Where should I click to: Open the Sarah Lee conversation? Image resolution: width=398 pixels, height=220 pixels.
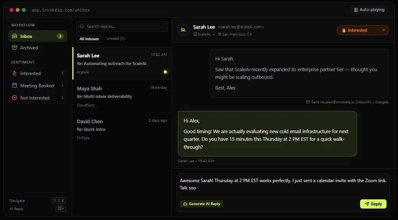122,64
